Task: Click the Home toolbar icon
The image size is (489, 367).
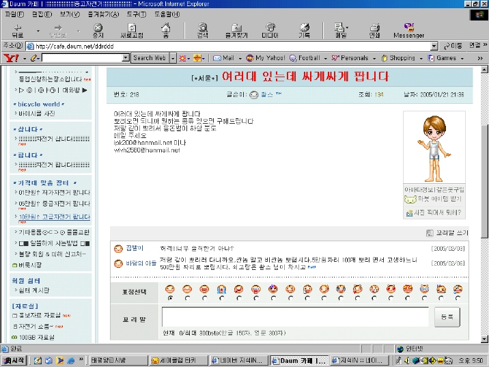Action: coord(166,29)
